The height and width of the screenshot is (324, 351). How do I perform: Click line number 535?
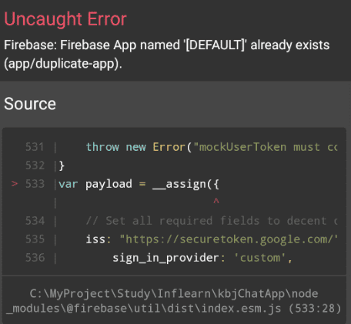(35, 239)
